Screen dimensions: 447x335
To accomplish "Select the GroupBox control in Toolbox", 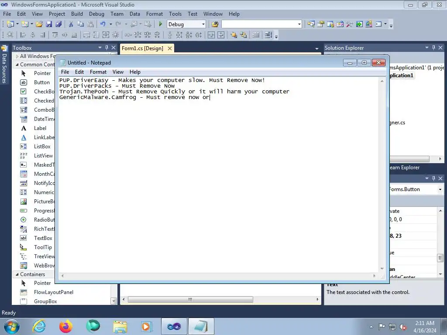I will click(x=45, y=301).
